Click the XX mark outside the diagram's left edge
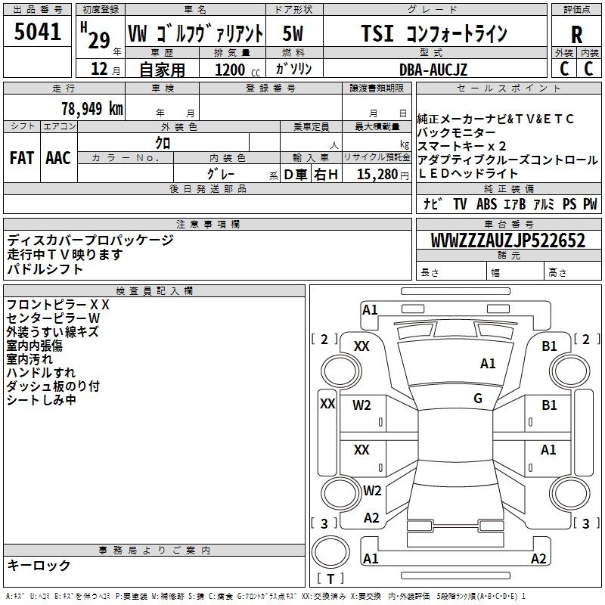This screenshot has width=605, height=605. coord(327,404)
